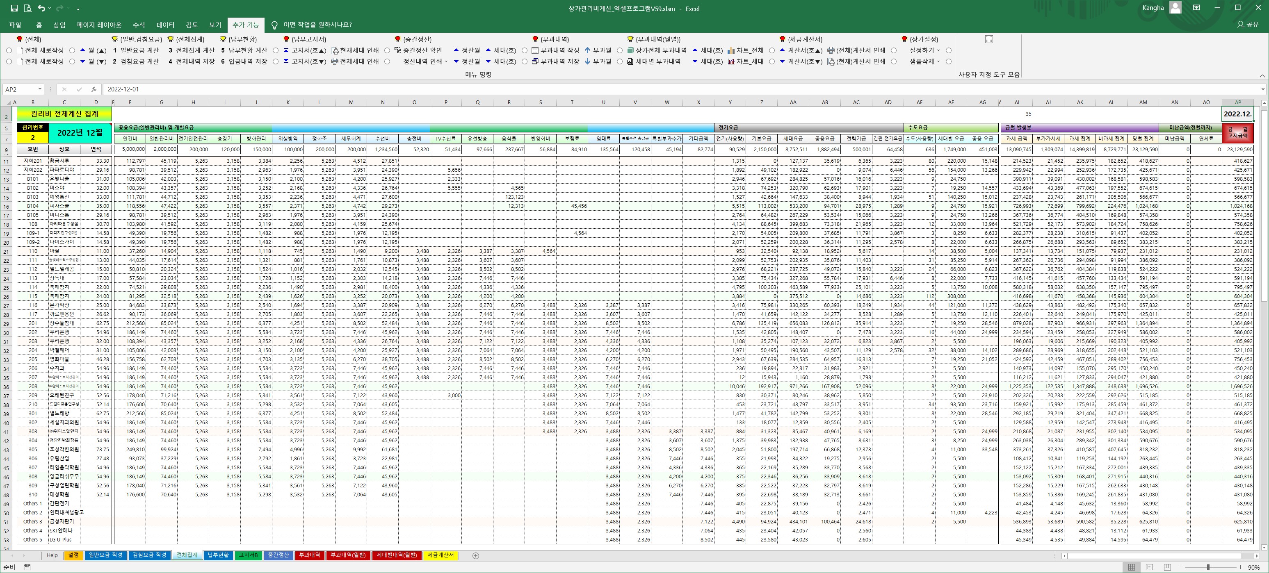
Task: Click (현재)계산서 인쇄 printer icon
Action: tap(831, 61)
